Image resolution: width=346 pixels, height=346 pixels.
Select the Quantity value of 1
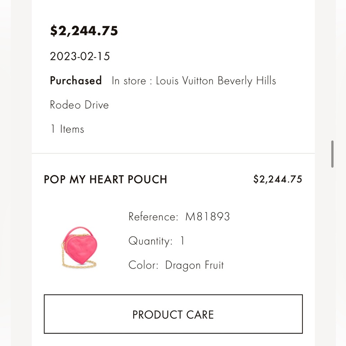coord(182,241)
